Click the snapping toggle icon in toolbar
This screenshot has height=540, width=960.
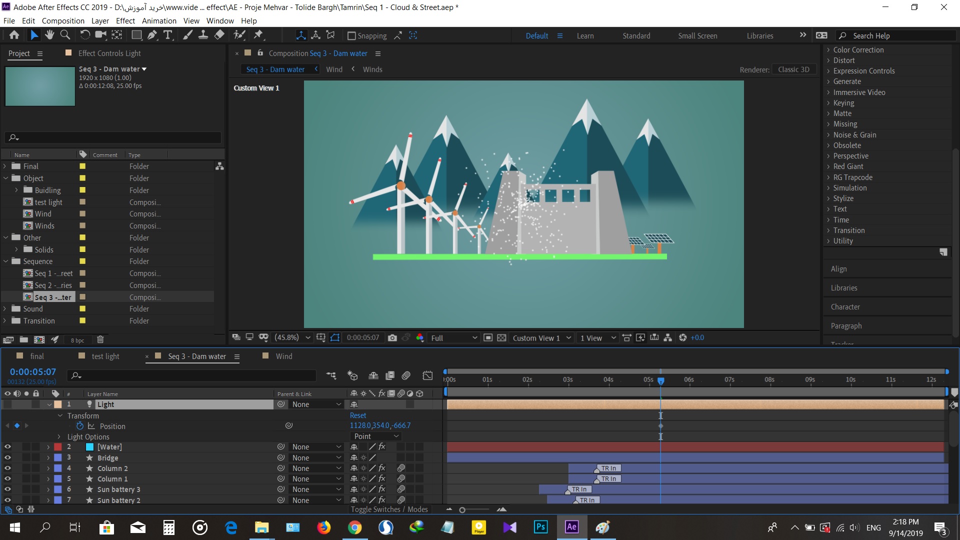349,35
